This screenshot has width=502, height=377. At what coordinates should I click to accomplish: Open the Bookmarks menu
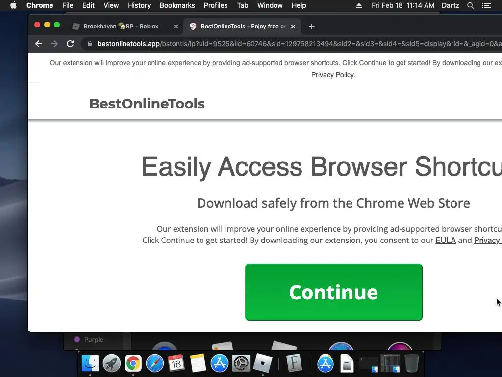(177, 5)
